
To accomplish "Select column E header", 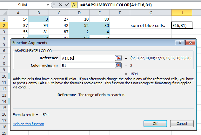I will click(99, 13).
